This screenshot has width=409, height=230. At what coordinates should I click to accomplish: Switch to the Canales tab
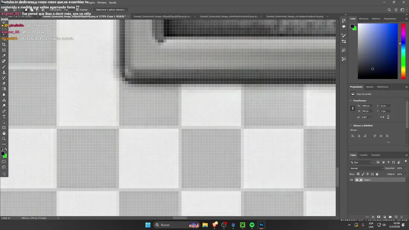(x=364, y=155)
